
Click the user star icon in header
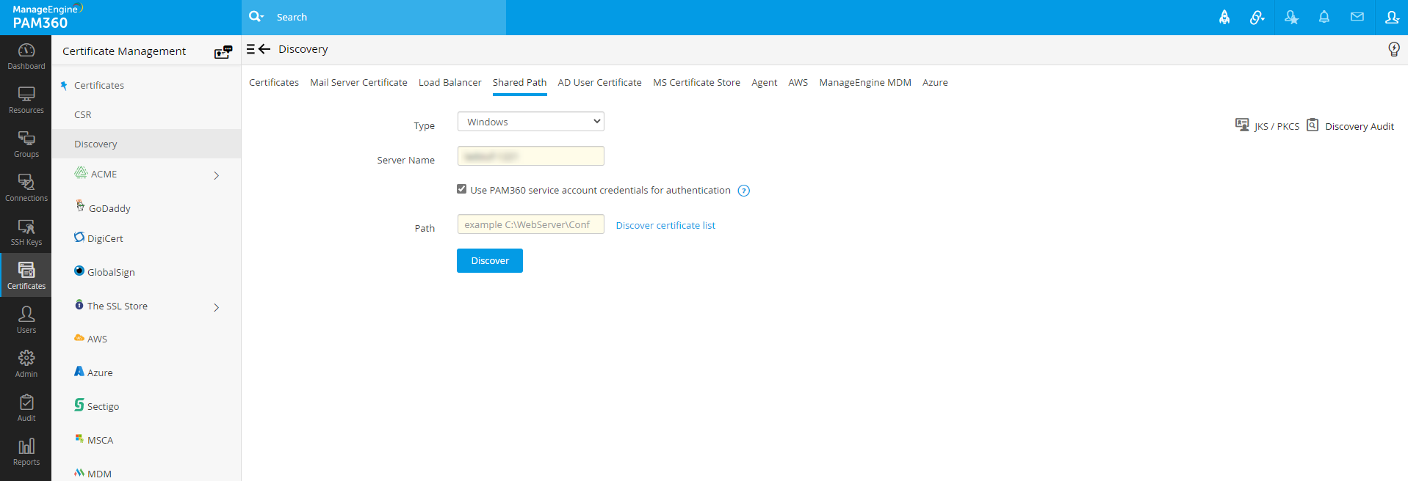1291,17
